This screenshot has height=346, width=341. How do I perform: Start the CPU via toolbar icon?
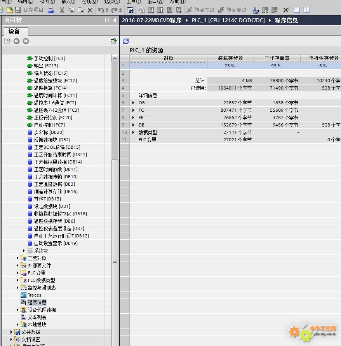click(x=265, y=10)
